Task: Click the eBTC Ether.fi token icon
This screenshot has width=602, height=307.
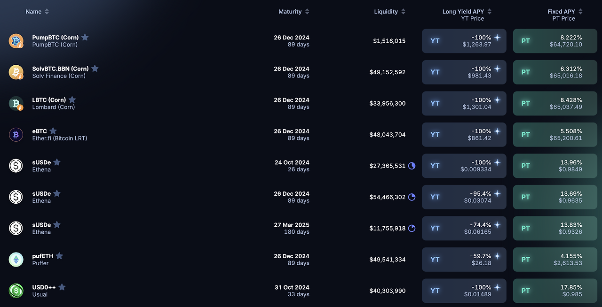Action: 16,135
